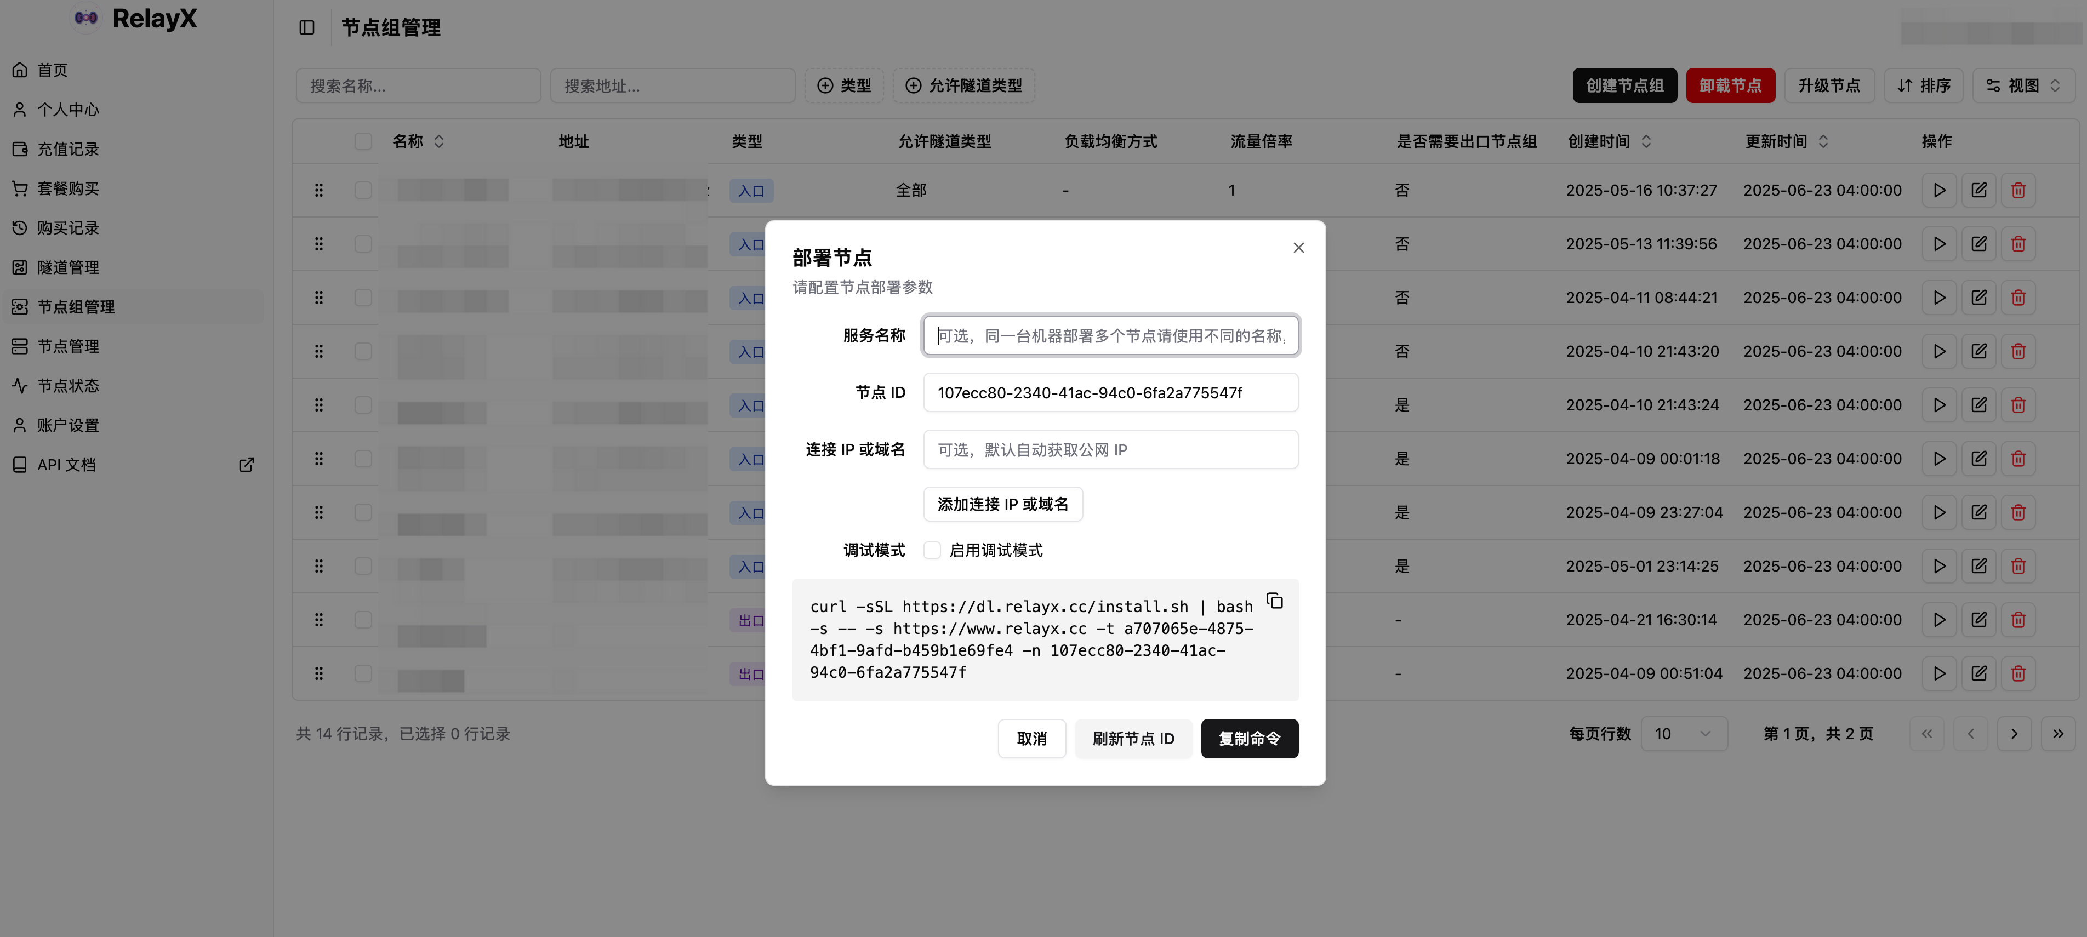Click red trash icon in the last row
This screenshot has height=937, width=2087.
[x=2018, y=673]
